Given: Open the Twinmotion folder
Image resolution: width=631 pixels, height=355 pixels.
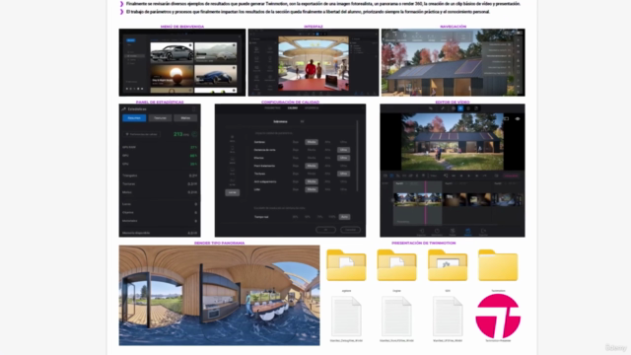Looking at the screenshot, I should (498, 265).
